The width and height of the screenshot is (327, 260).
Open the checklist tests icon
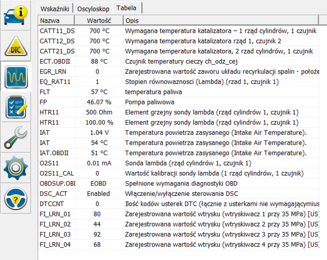coord(16,107)
